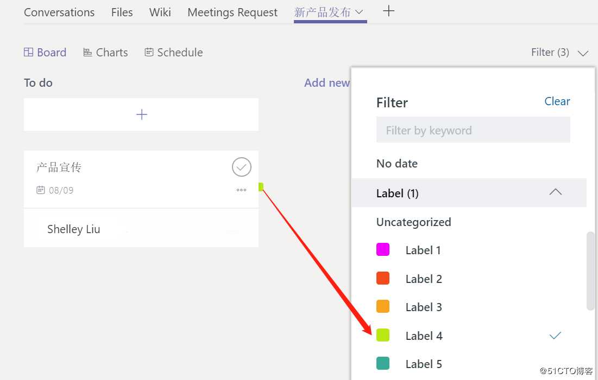Click the Schedule calendar icon
The height and width of the screenshot is (380, 598).
[149, 52]
